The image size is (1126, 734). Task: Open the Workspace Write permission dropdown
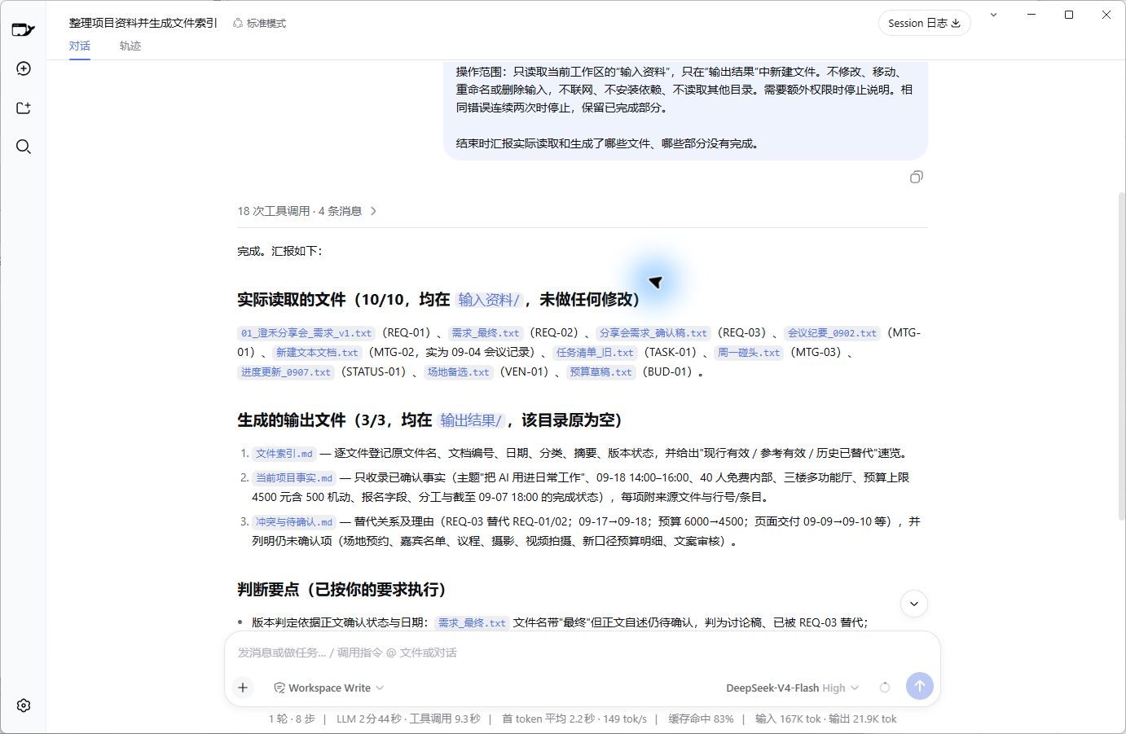coord(329,688)
